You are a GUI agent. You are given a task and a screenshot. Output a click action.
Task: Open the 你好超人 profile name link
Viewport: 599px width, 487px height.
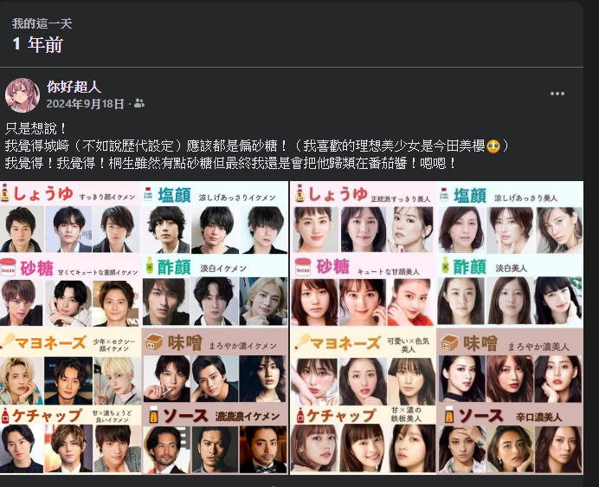pyautogui.click(x=74, y=87)
